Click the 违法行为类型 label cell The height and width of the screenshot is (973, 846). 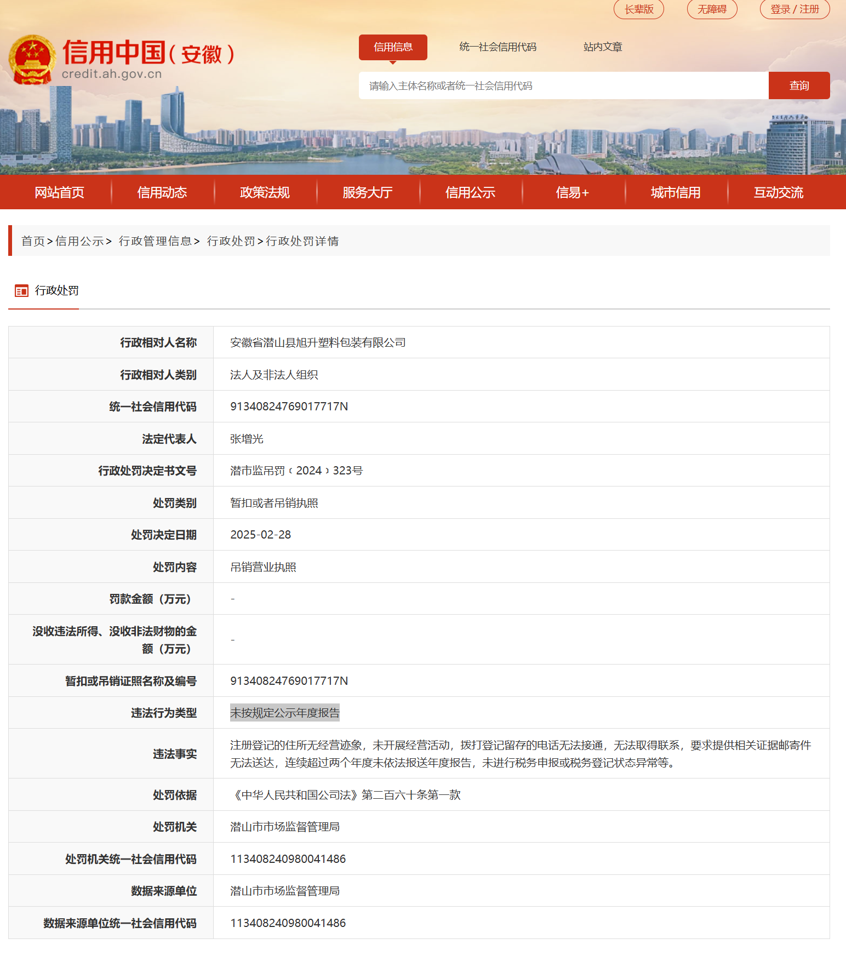[111, 713]
